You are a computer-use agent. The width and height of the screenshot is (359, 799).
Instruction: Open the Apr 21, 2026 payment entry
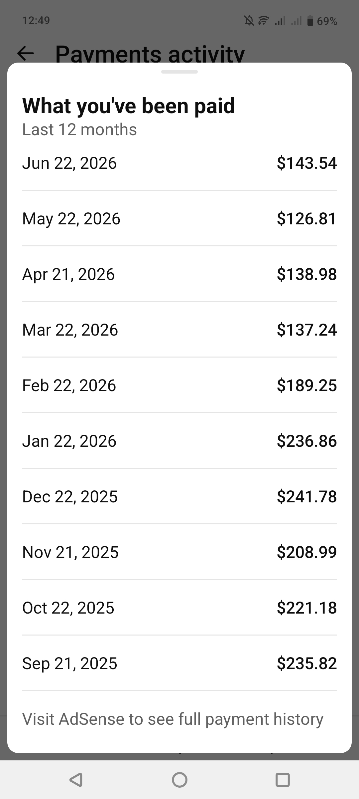pos(179,274)
